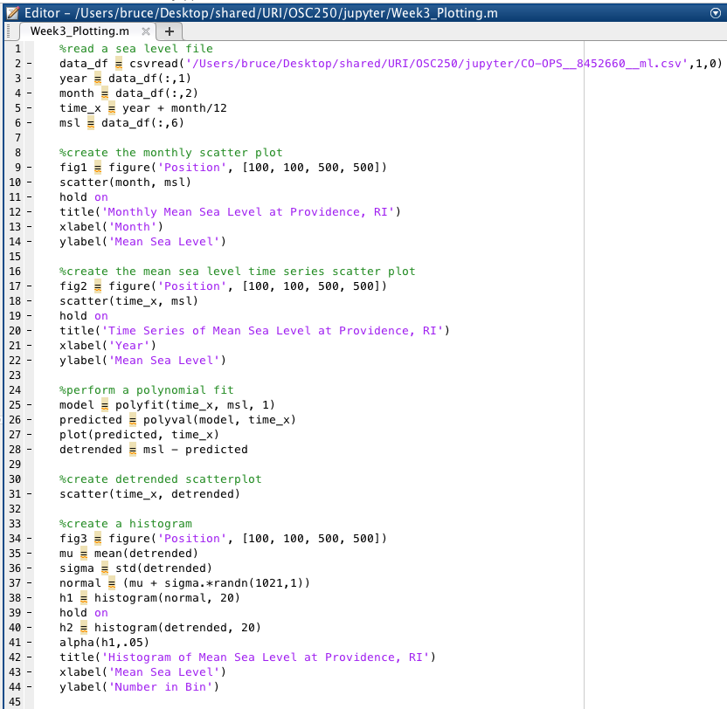Click the 'hold on' keyword on line 19
Image resolution: width=727 pixels, height=709 pixels.
coord(83,316)
